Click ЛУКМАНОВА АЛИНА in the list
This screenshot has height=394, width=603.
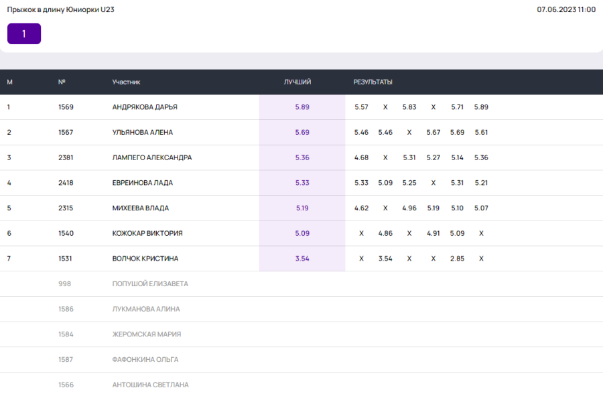pyautogui.click(x=146, y=309)
